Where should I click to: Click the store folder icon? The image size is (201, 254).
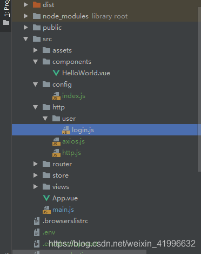(46, 175)
